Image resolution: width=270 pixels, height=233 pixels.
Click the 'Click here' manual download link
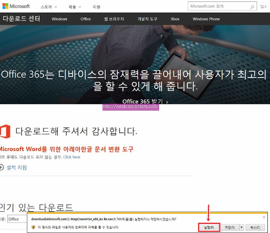pyautogui.click(x=72, y=157)
